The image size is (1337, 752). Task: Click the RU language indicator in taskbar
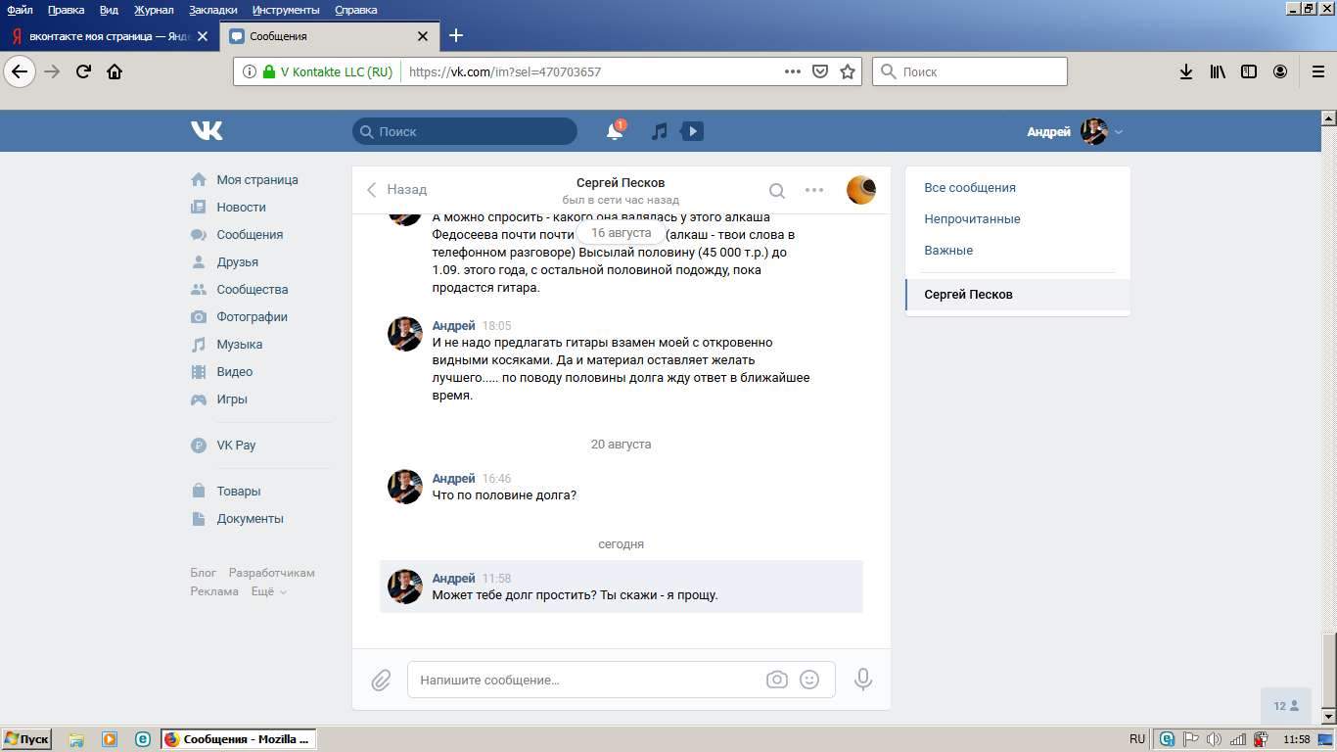pos(1137,739)
